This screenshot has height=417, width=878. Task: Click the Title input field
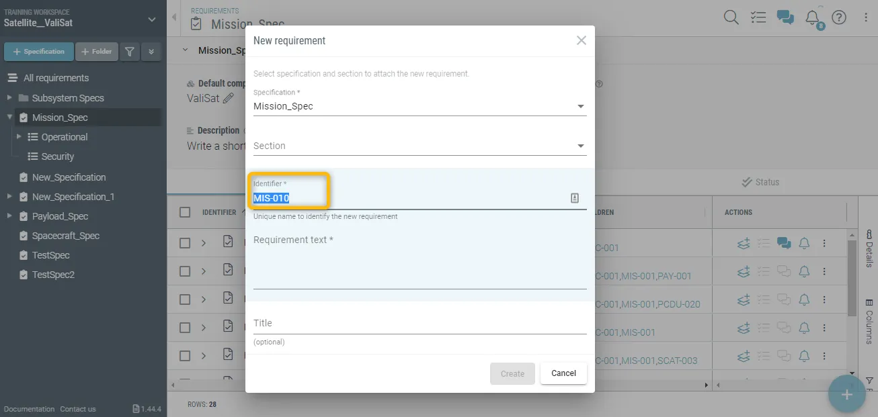[x=420, y=323]
